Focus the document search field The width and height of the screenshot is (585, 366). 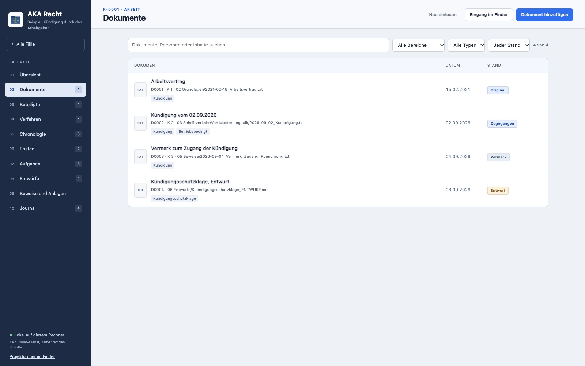[x=258, y=45]
